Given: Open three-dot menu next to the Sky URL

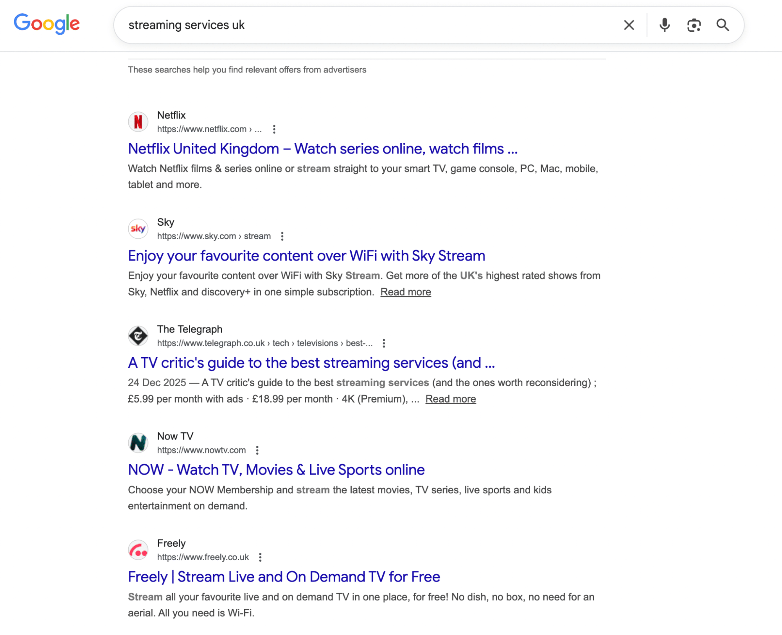Looking at the screenshot, I should 282,236.
